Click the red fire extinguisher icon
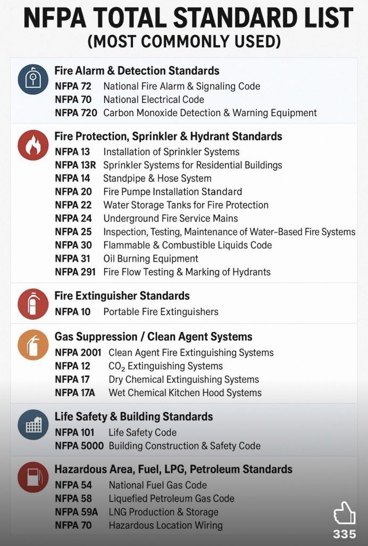The image size is (368, 546). (x=33, y=304)
